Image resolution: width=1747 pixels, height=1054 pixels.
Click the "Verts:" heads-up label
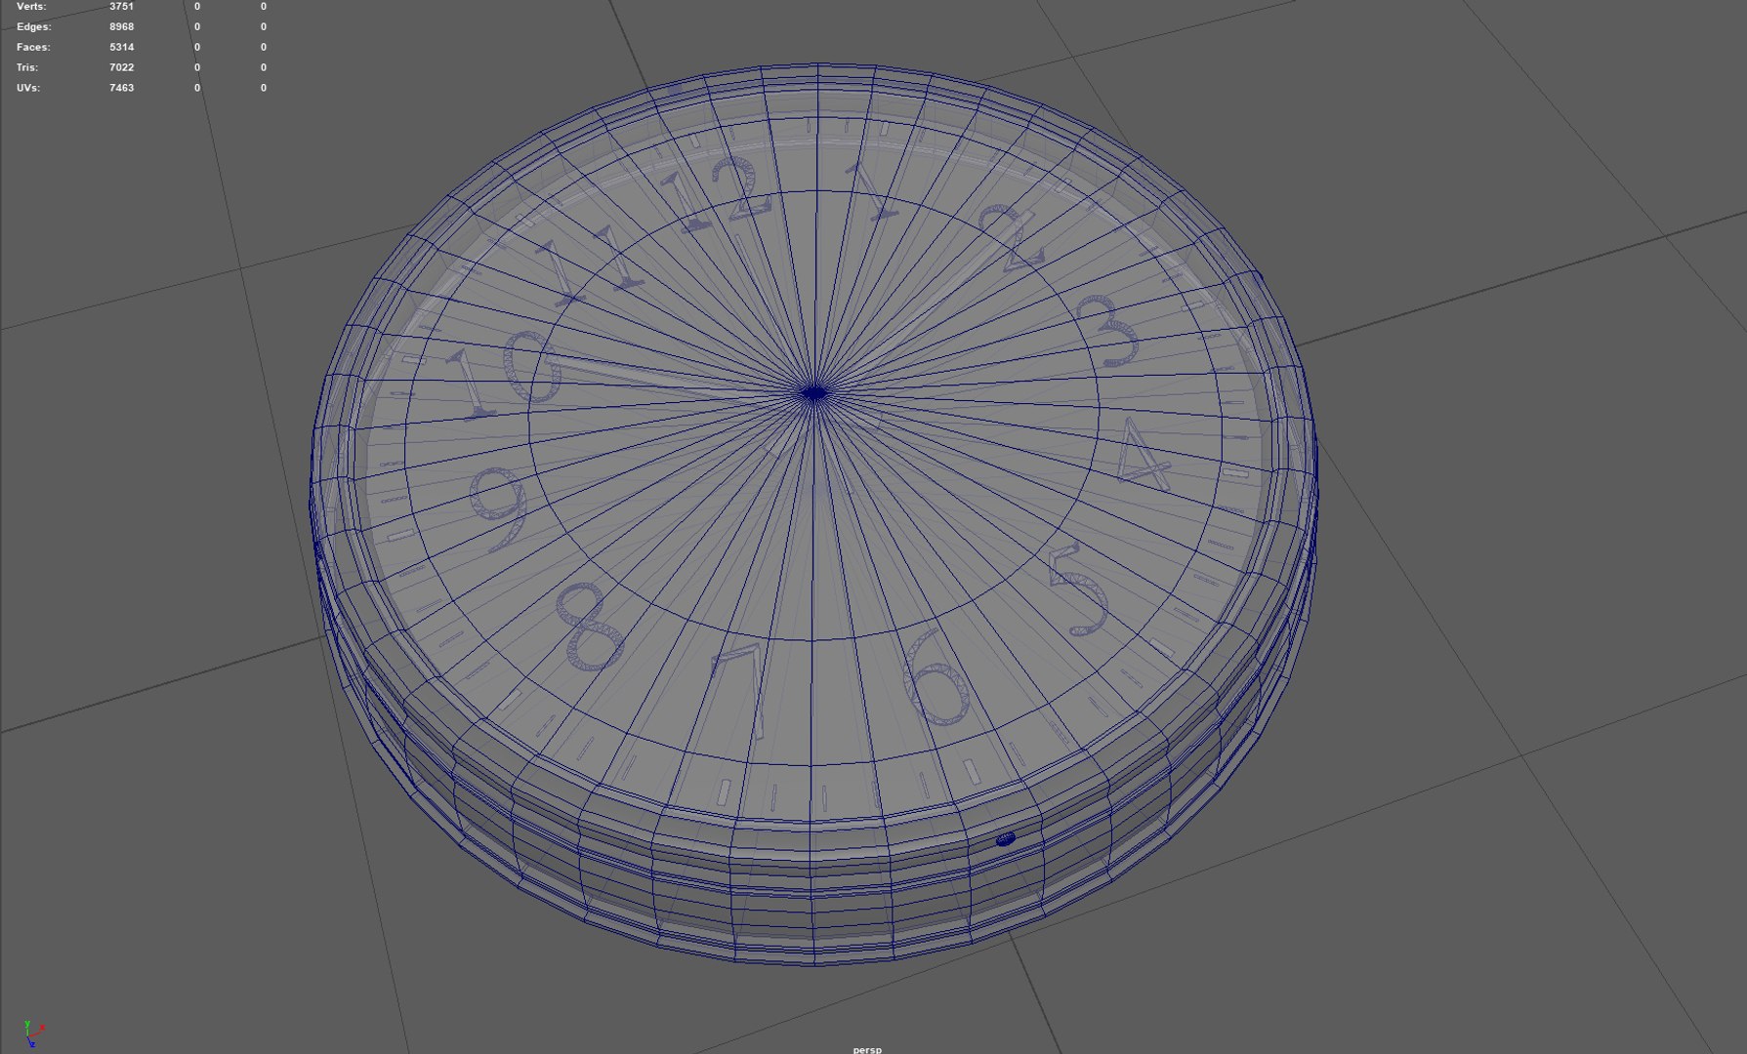tap(31, 6)
